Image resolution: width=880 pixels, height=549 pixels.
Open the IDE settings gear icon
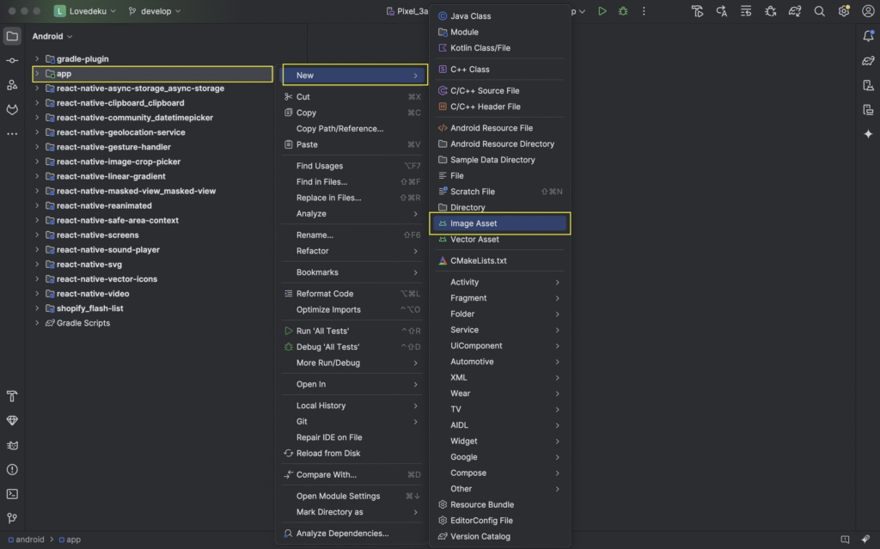845,11
